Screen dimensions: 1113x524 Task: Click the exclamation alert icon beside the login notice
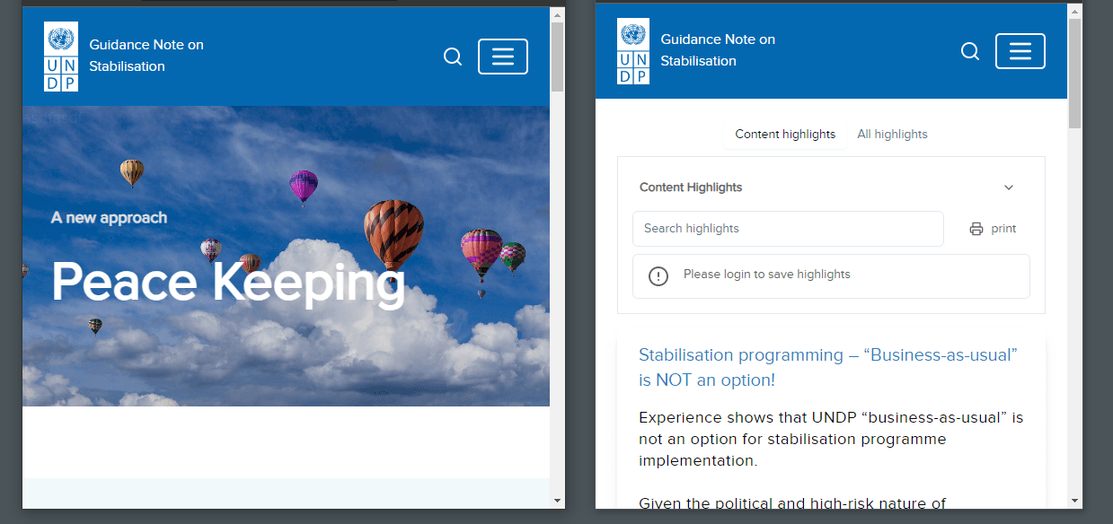(658, 275)
